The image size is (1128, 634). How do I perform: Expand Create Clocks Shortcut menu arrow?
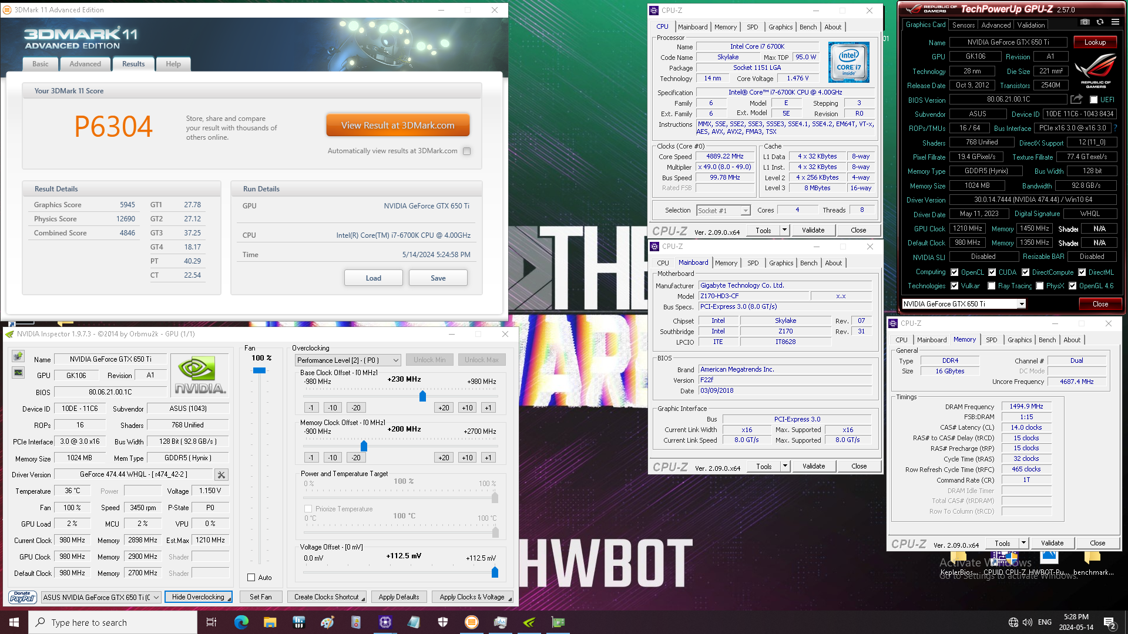[363, 599]
